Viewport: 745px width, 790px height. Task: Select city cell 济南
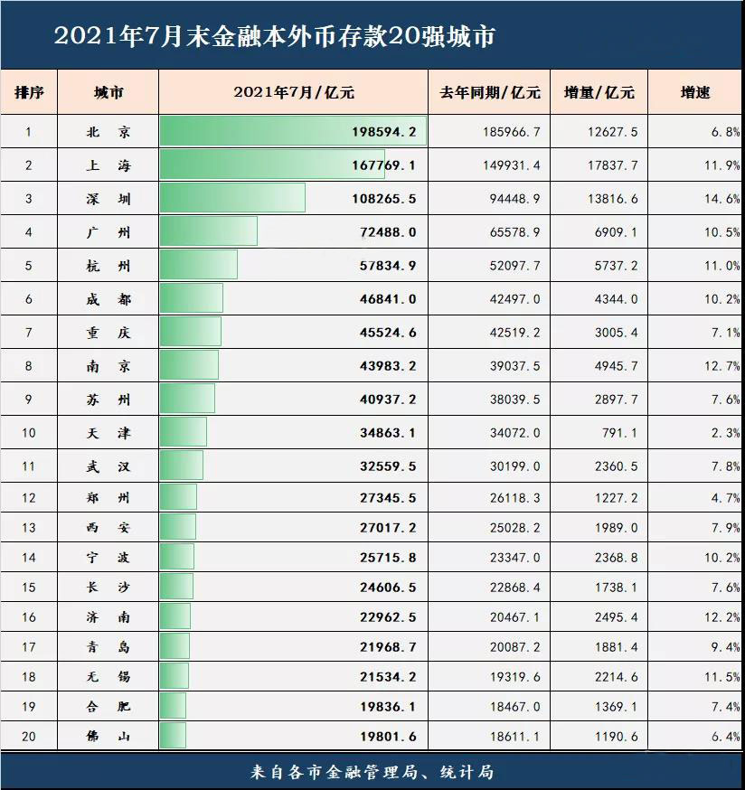coord(108,616)
